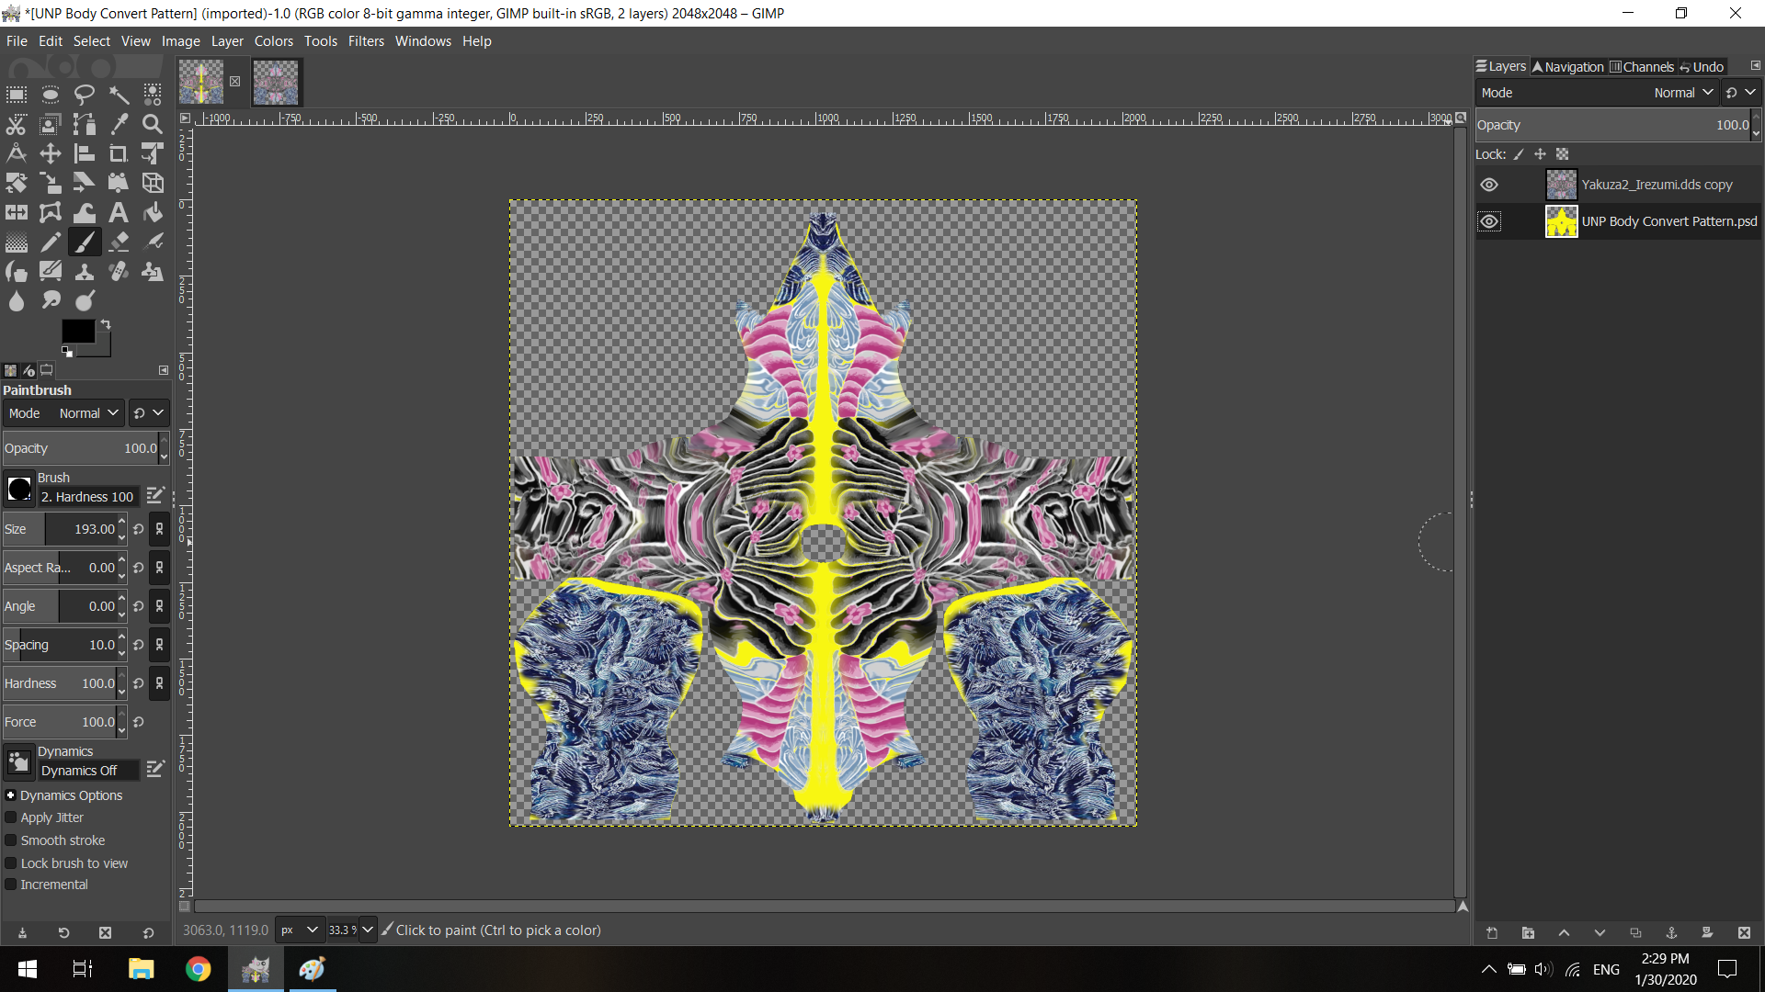Open the Filters menu

tap(366, 41)
